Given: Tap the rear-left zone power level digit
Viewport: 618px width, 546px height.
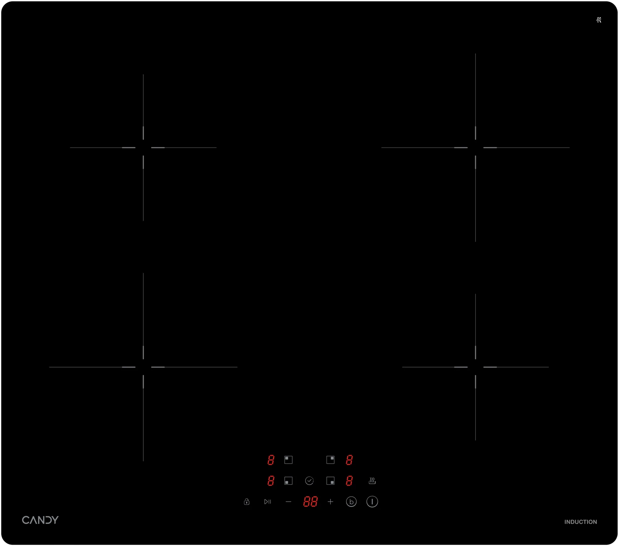Looking at the screenshot, I should coord(271,460).
